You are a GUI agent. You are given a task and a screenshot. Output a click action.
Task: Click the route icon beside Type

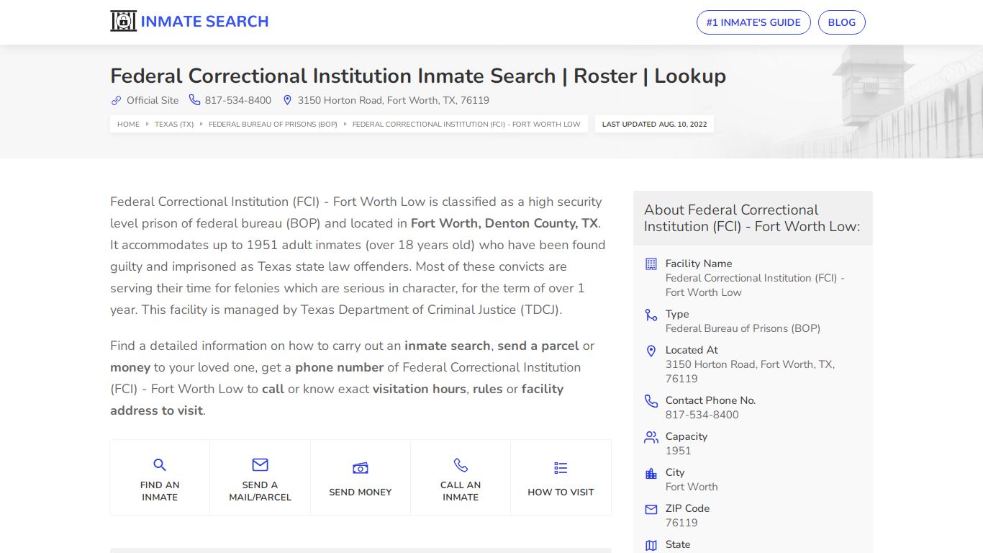click(x=651, y=315)
